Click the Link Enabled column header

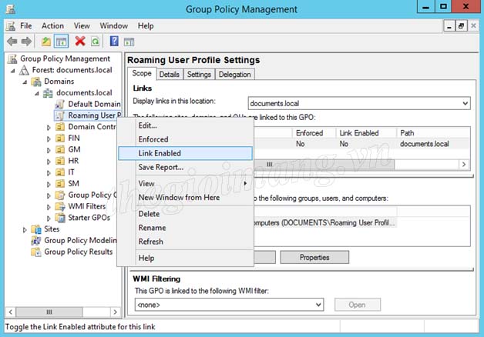coord(366,133)
